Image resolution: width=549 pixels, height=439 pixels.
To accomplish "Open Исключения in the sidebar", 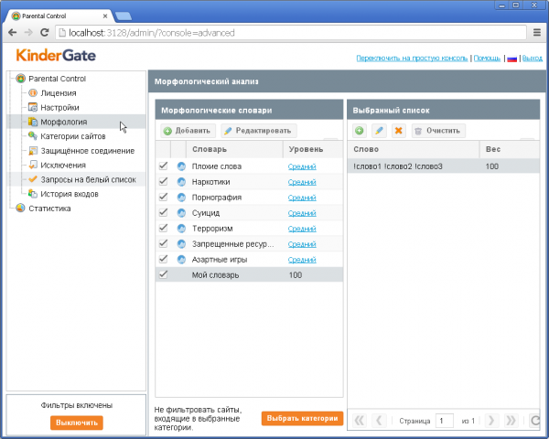I will point(63,166).
